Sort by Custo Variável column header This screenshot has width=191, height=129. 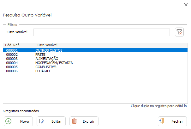pos(46,45)
